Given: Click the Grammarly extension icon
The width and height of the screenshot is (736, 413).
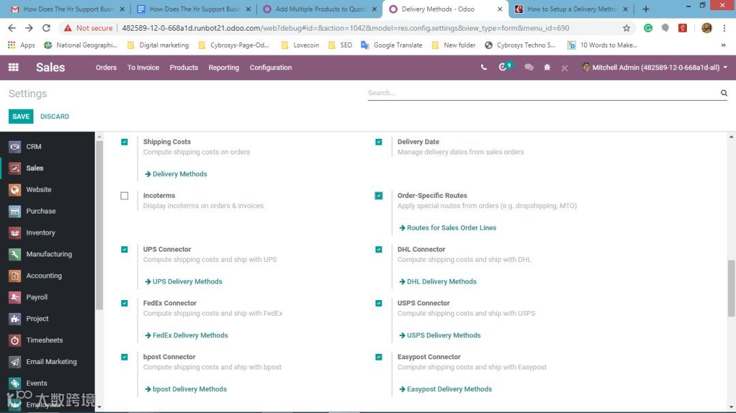Looking at the screenshot, I should 648,28.
